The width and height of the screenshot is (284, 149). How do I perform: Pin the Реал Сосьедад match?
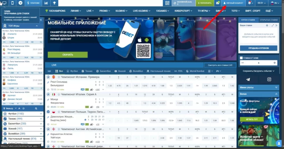(x=48, y=82)
